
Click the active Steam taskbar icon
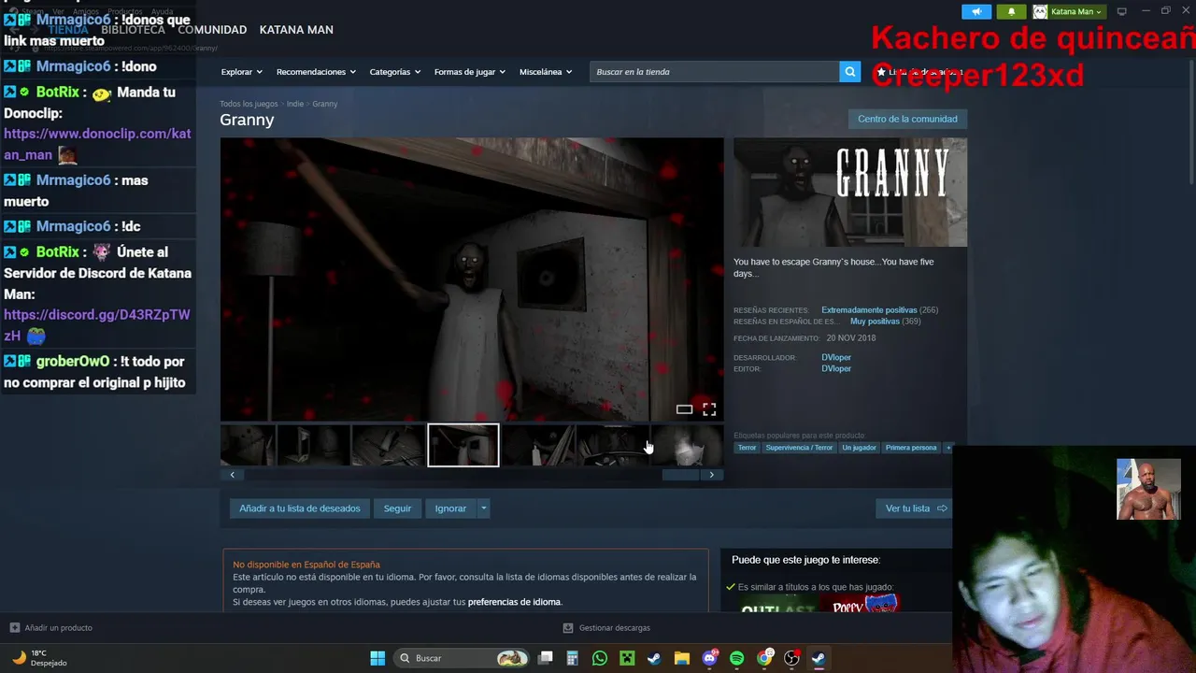819,658
